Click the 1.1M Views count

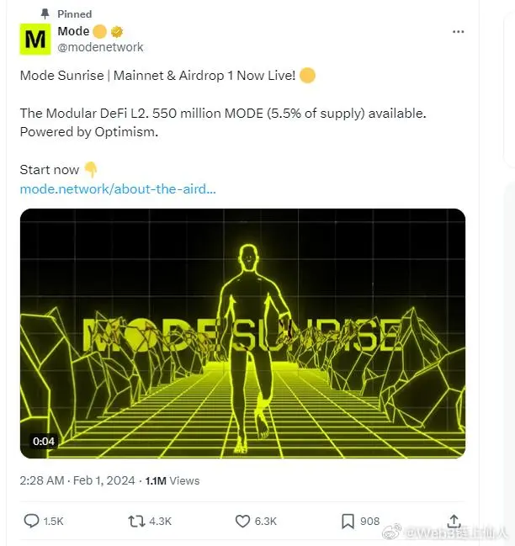point(173,480)
